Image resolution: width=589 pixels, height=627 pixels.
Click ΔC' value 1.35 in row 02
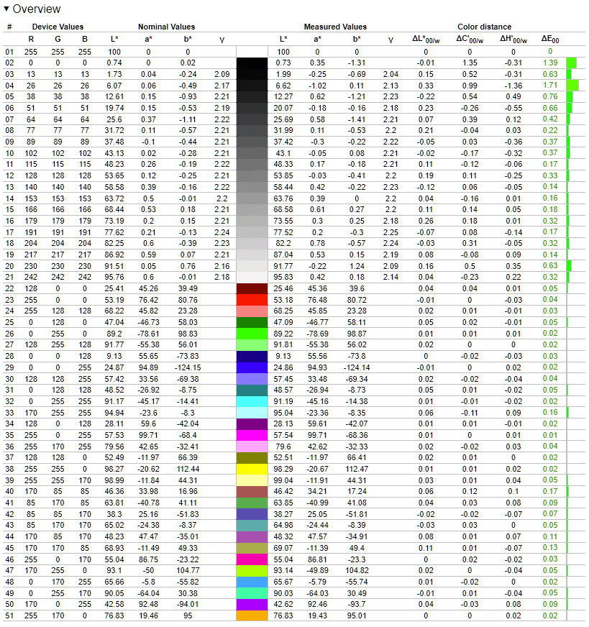click(x=470, y=63)
